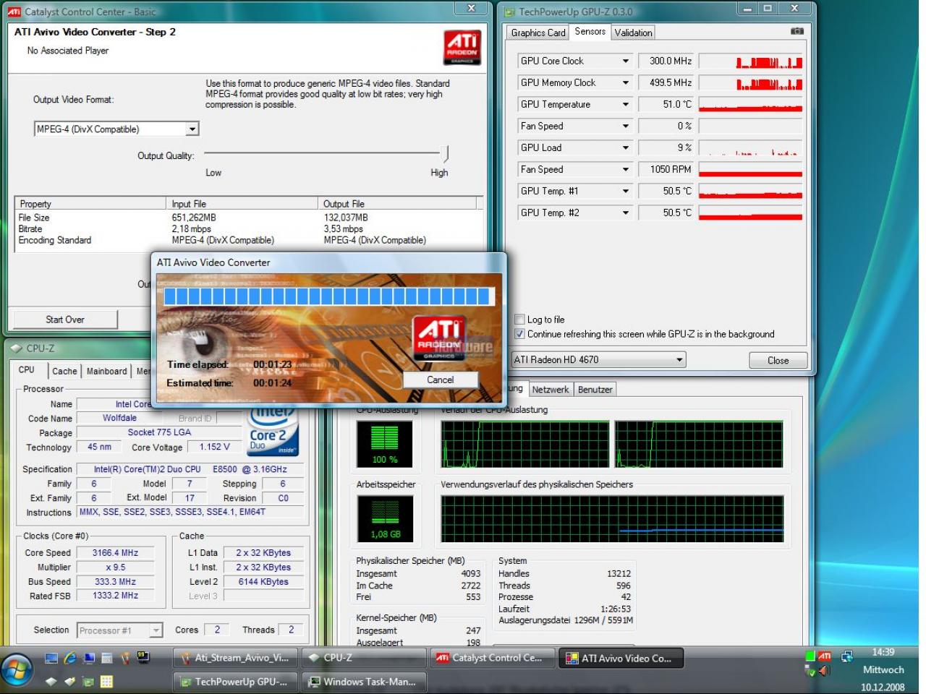Open the GPU Temp. #1 sensor dropdown

click(x=626, y=192)
